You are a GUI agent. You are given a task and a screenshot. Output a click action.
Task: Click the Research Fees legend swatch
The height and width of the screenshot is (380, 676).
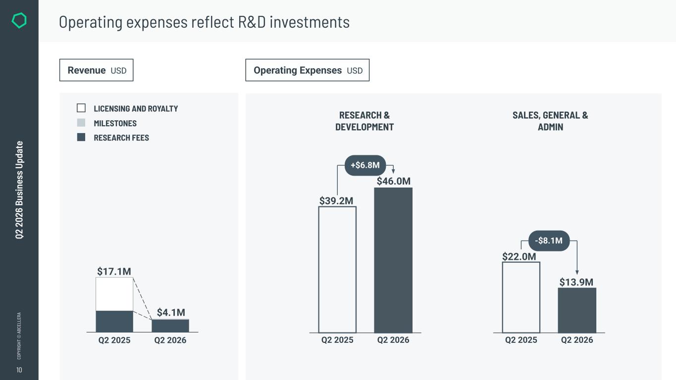81,137
